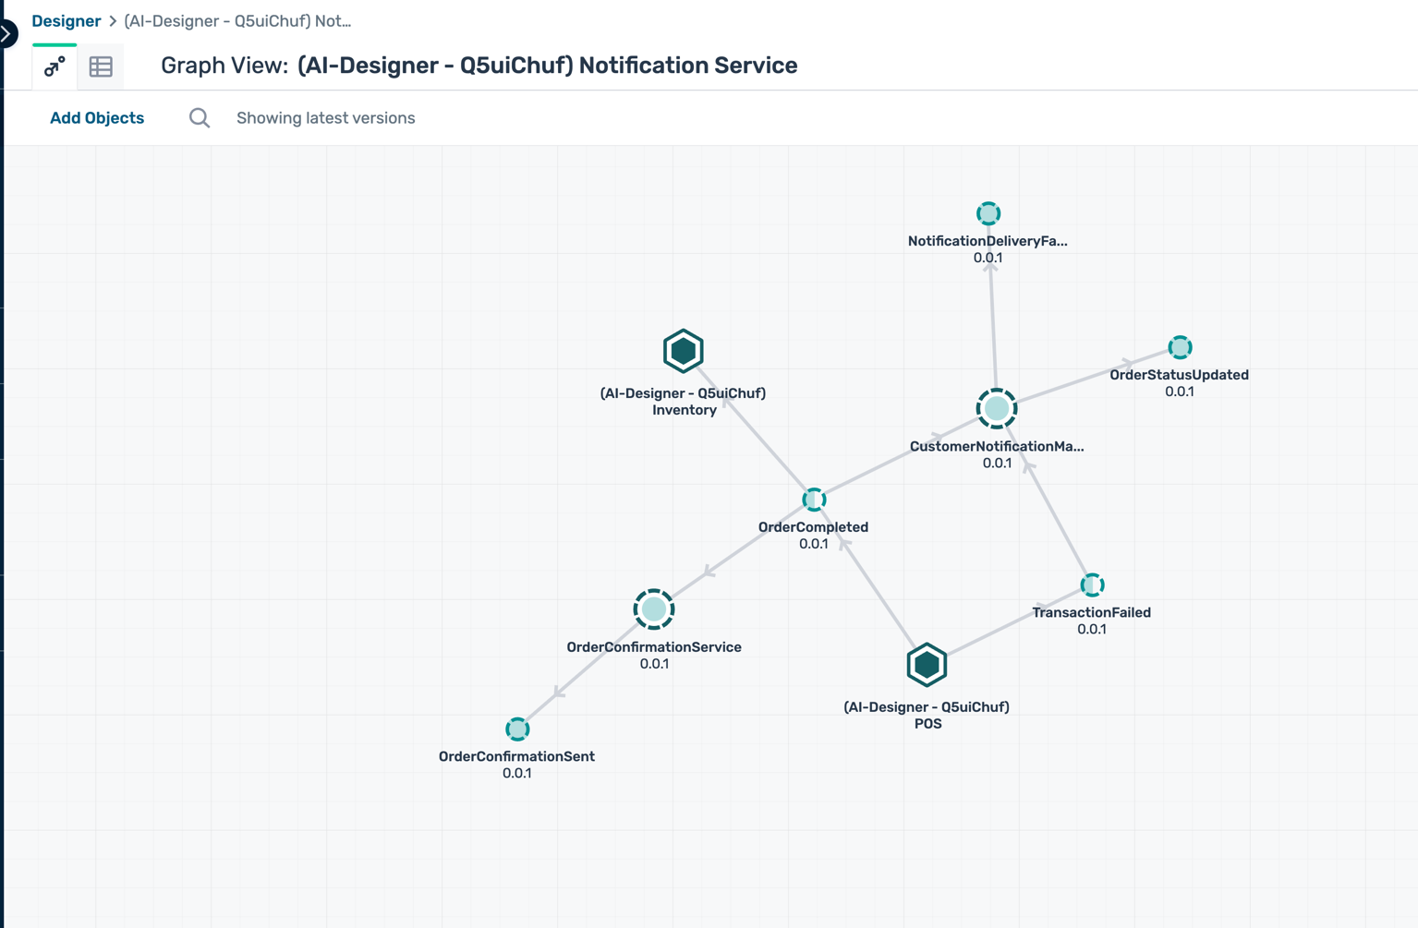This screenshot has width=1418, height=928.
Task: Click the Add Objects button
Action: 97,118
